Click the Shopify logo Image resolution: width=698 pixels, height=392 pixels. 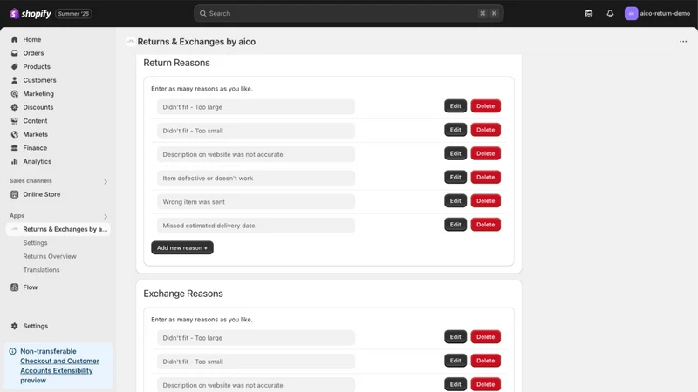click(31, 13)
